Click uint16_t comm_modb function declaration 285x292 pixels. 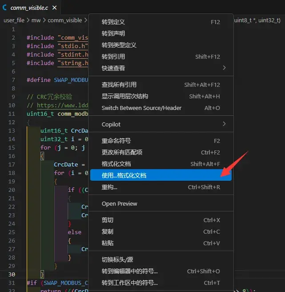(57, 114)
